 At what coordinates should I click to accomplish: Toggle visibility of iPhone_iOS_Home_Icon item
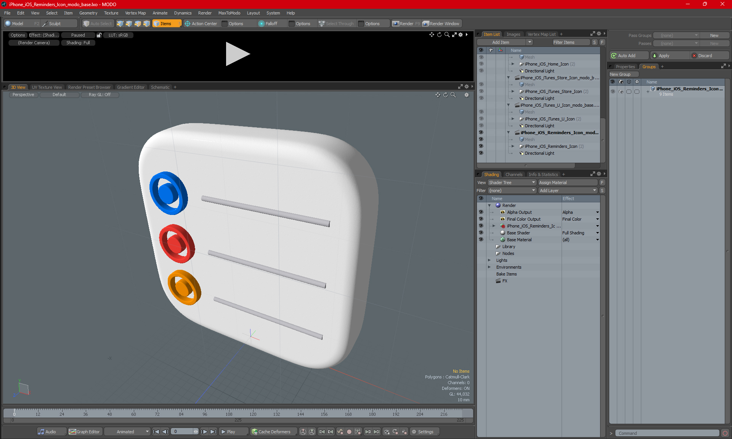click(x=481, y=64)
